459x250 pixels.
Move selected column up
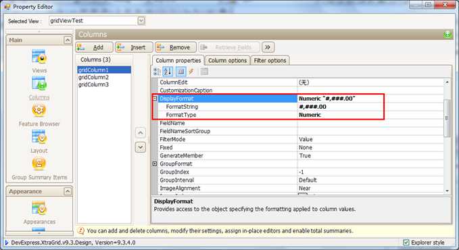141,133
